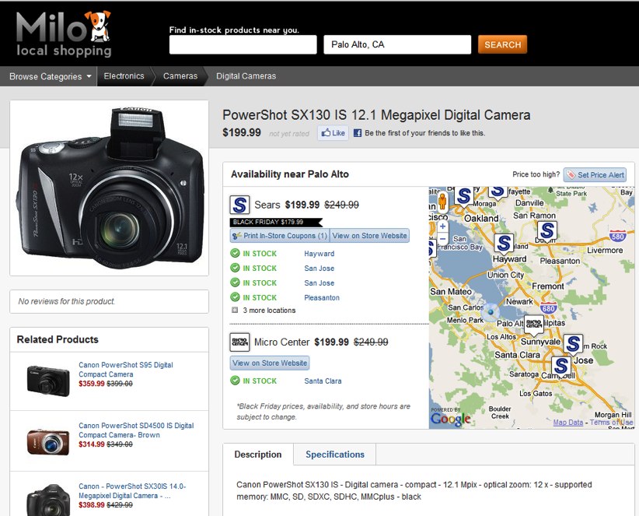Zoom in on the map with plus
The height and width of the screenshot is (516, 639).
(442, 226)
